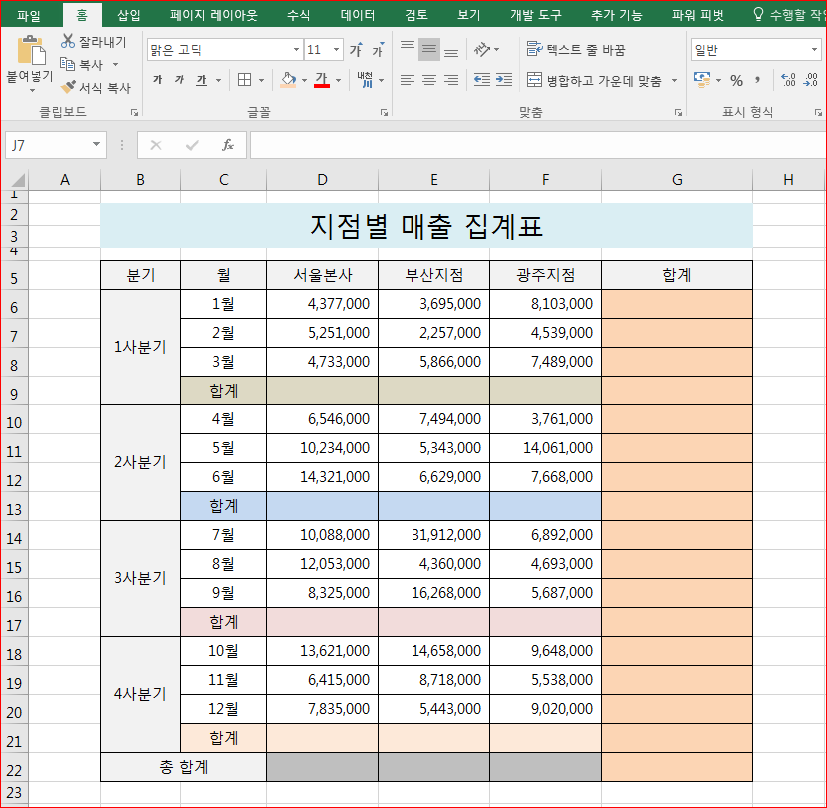Click the insert function fx button
The image size is (827, 808).
[x=228, y=145]
